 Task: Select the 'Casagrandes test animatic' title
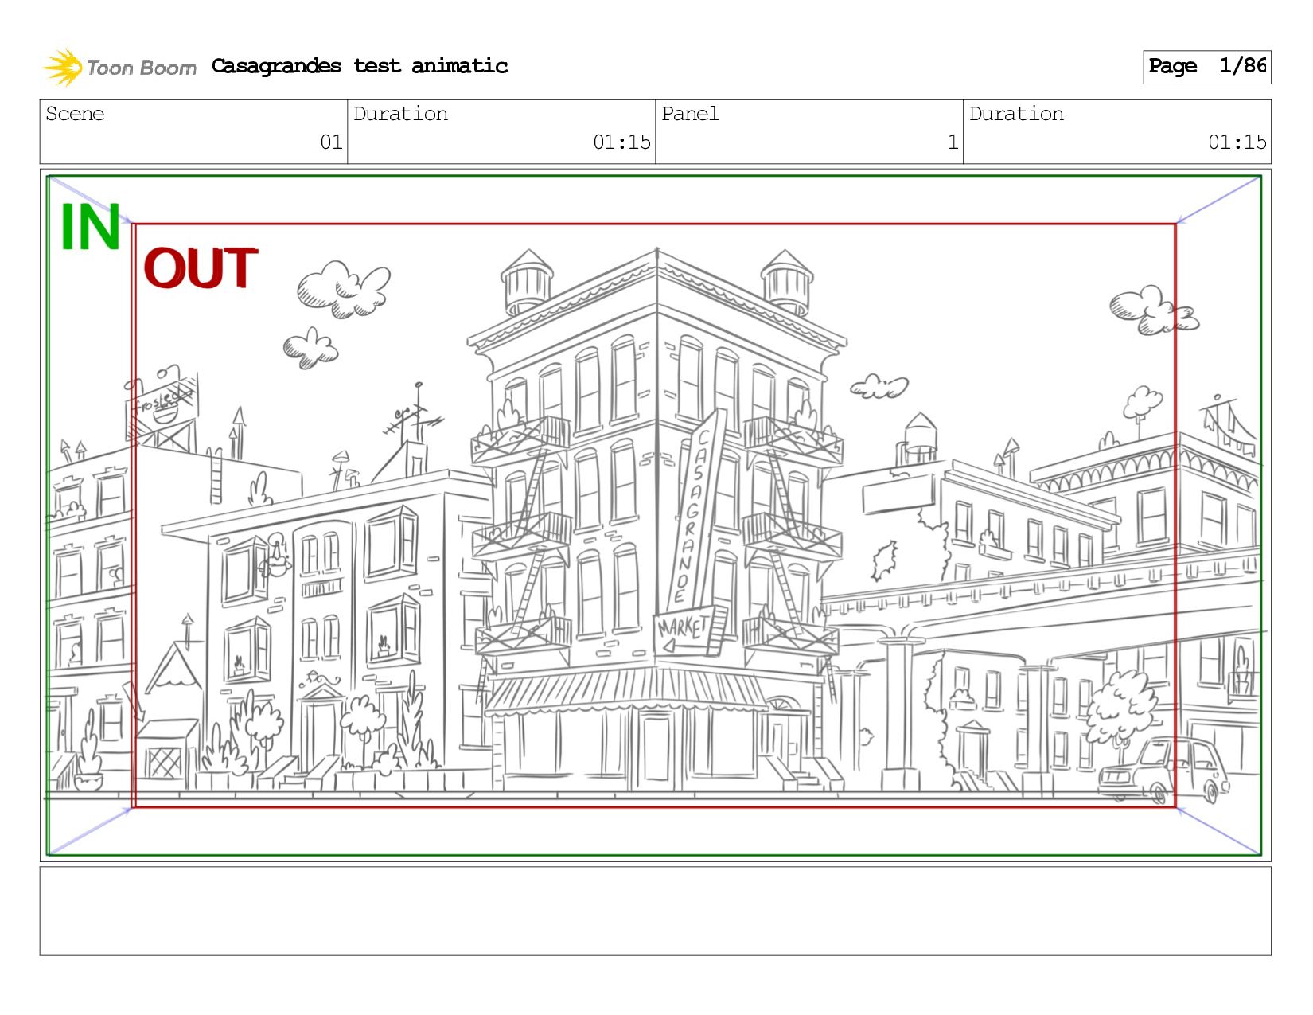360,66
